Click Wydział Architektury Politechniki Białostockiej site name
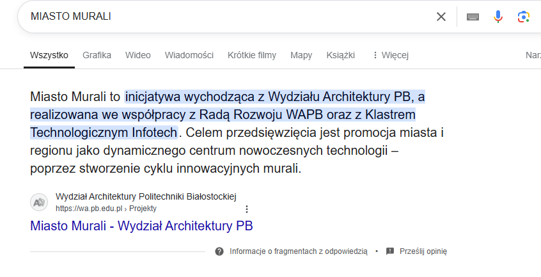This screenshot has width=541, height=277. 146,196
